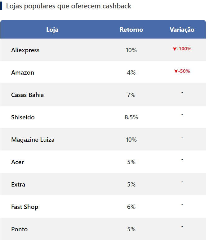Sort by the Retorno column header
The height and width of the screenshot is (240, 208).
(131, 30)
